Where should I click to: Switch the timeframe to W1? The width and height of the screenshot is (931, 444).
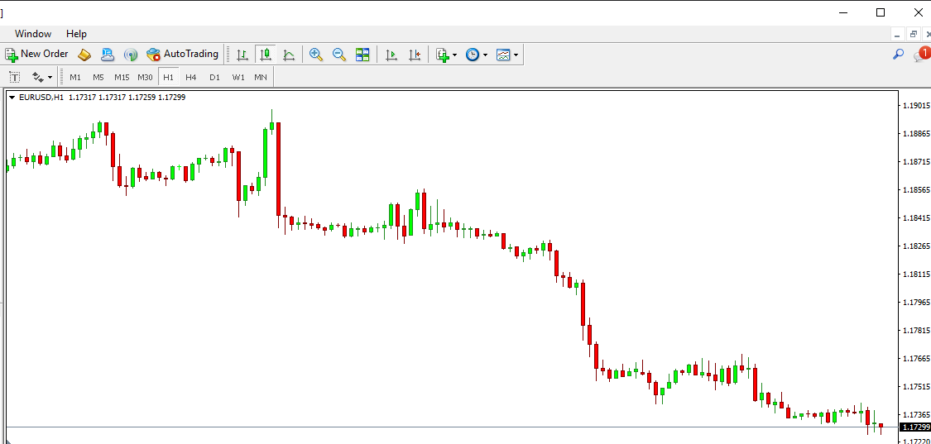[238, 77]
